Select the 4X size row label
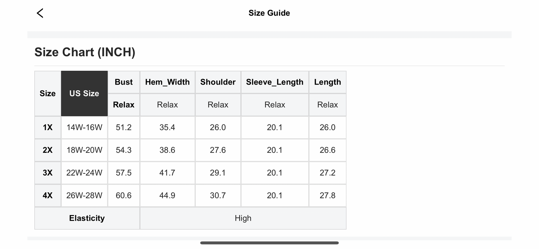 [x=48, y=196]
